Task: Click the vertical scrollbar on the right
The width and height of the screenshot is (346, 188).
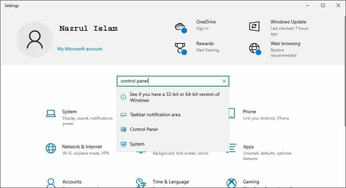Action: [345, 70]
